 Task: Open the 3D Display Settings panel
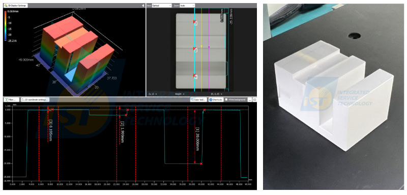coord(16,5)
